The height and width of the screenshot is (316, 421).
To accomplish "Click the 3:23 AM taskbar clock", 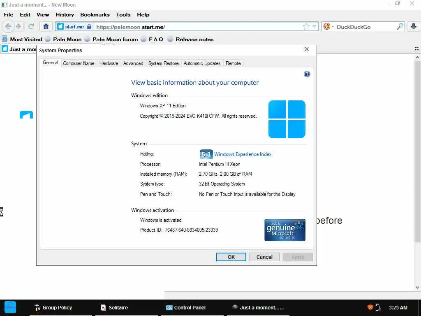I will (398, 308).
